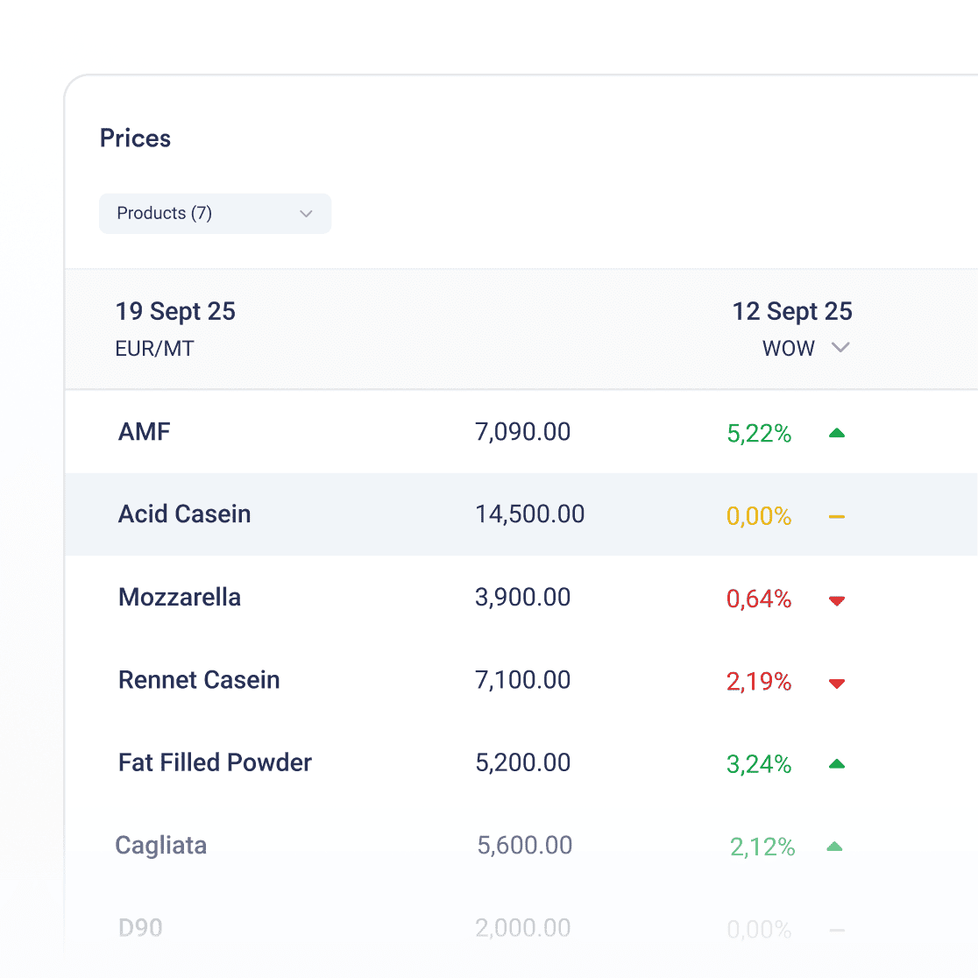The image size is (978, 978).
Task: Click the 5,22% percentage value for AMF
Action: click(759, 433)
